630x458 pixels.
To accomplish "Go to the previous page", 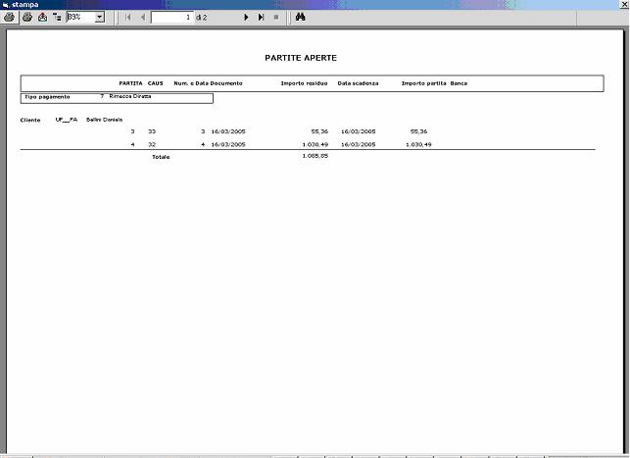I will pos(143,18).
